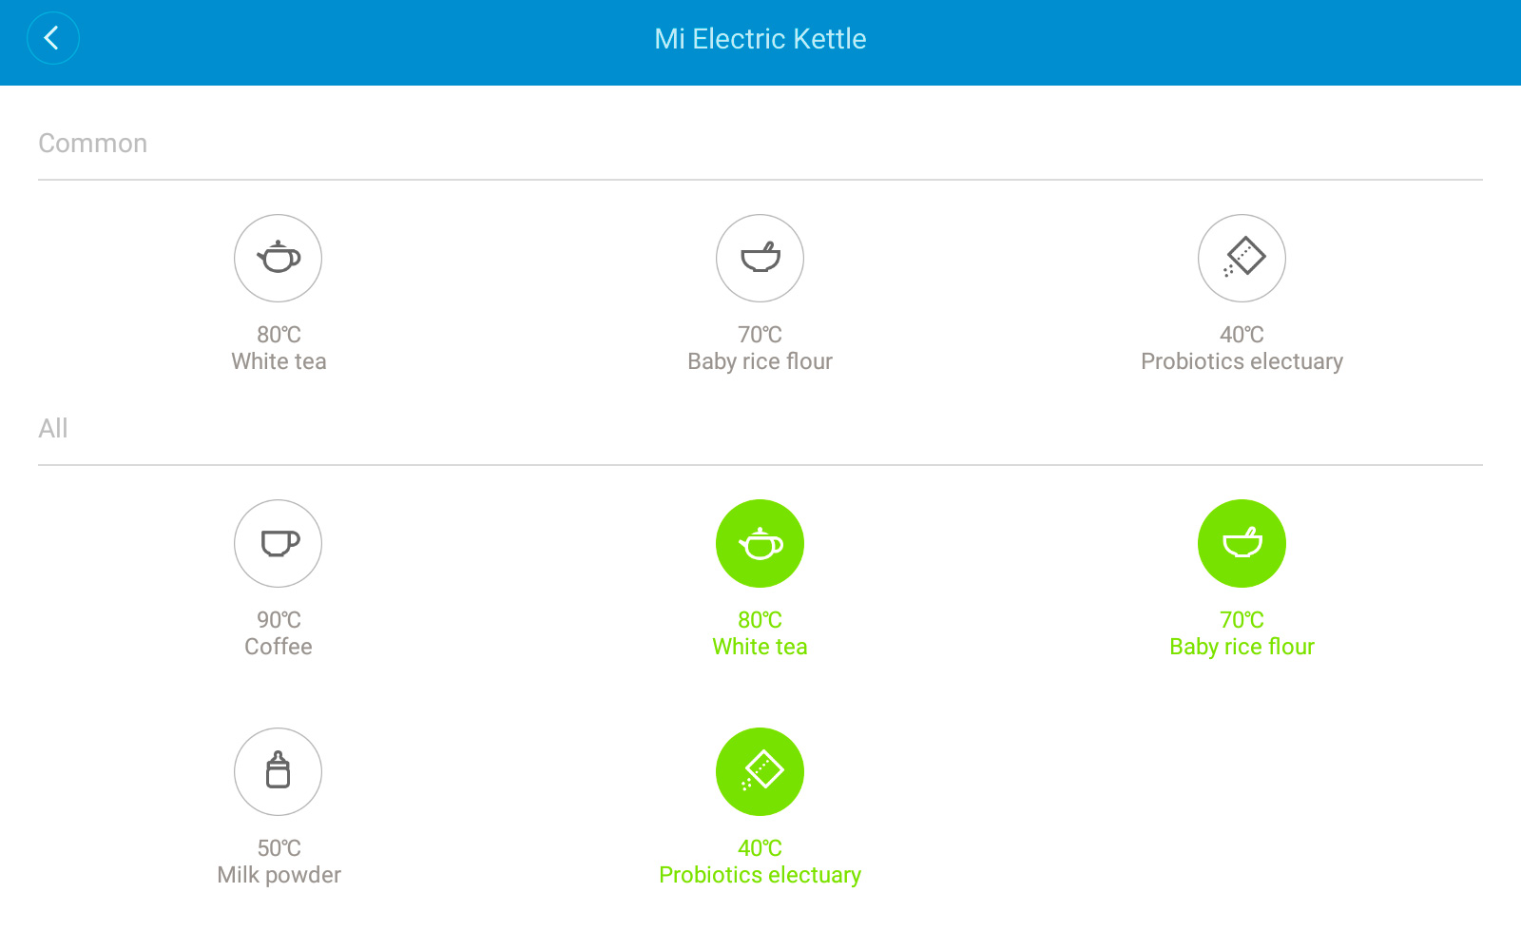
Task: Pick the Probiotics electuary sachet icon under Common
Action: (x=1242, y=258)
